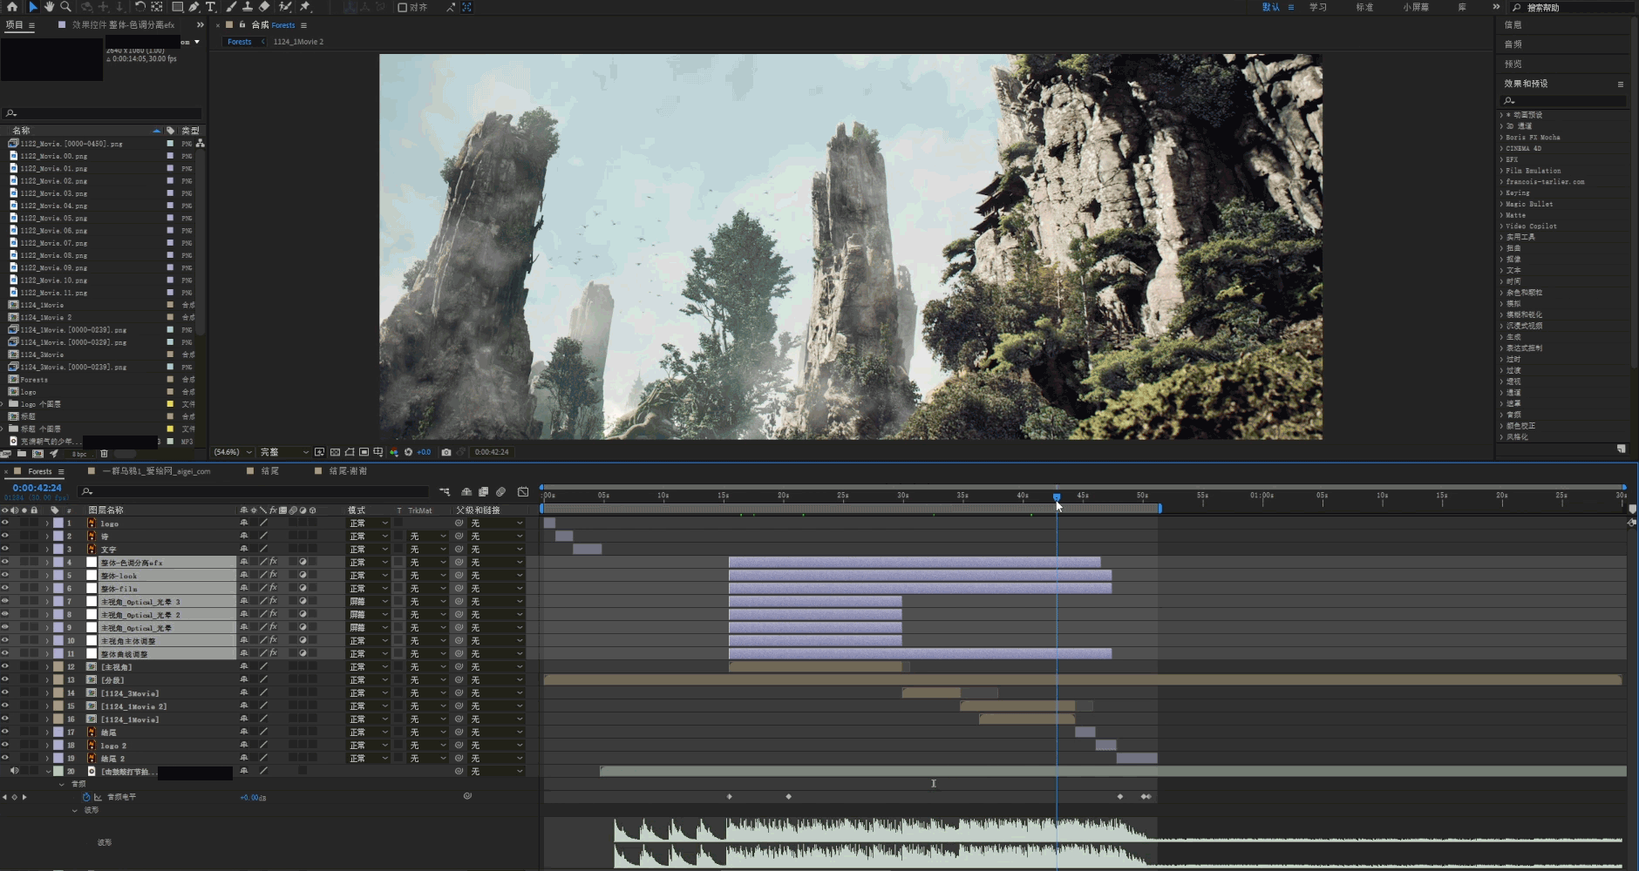Click the timeline playhead current-time indicator
Image resolution: width=1639 pixels, height=871 pixels.
(1057, 497)
